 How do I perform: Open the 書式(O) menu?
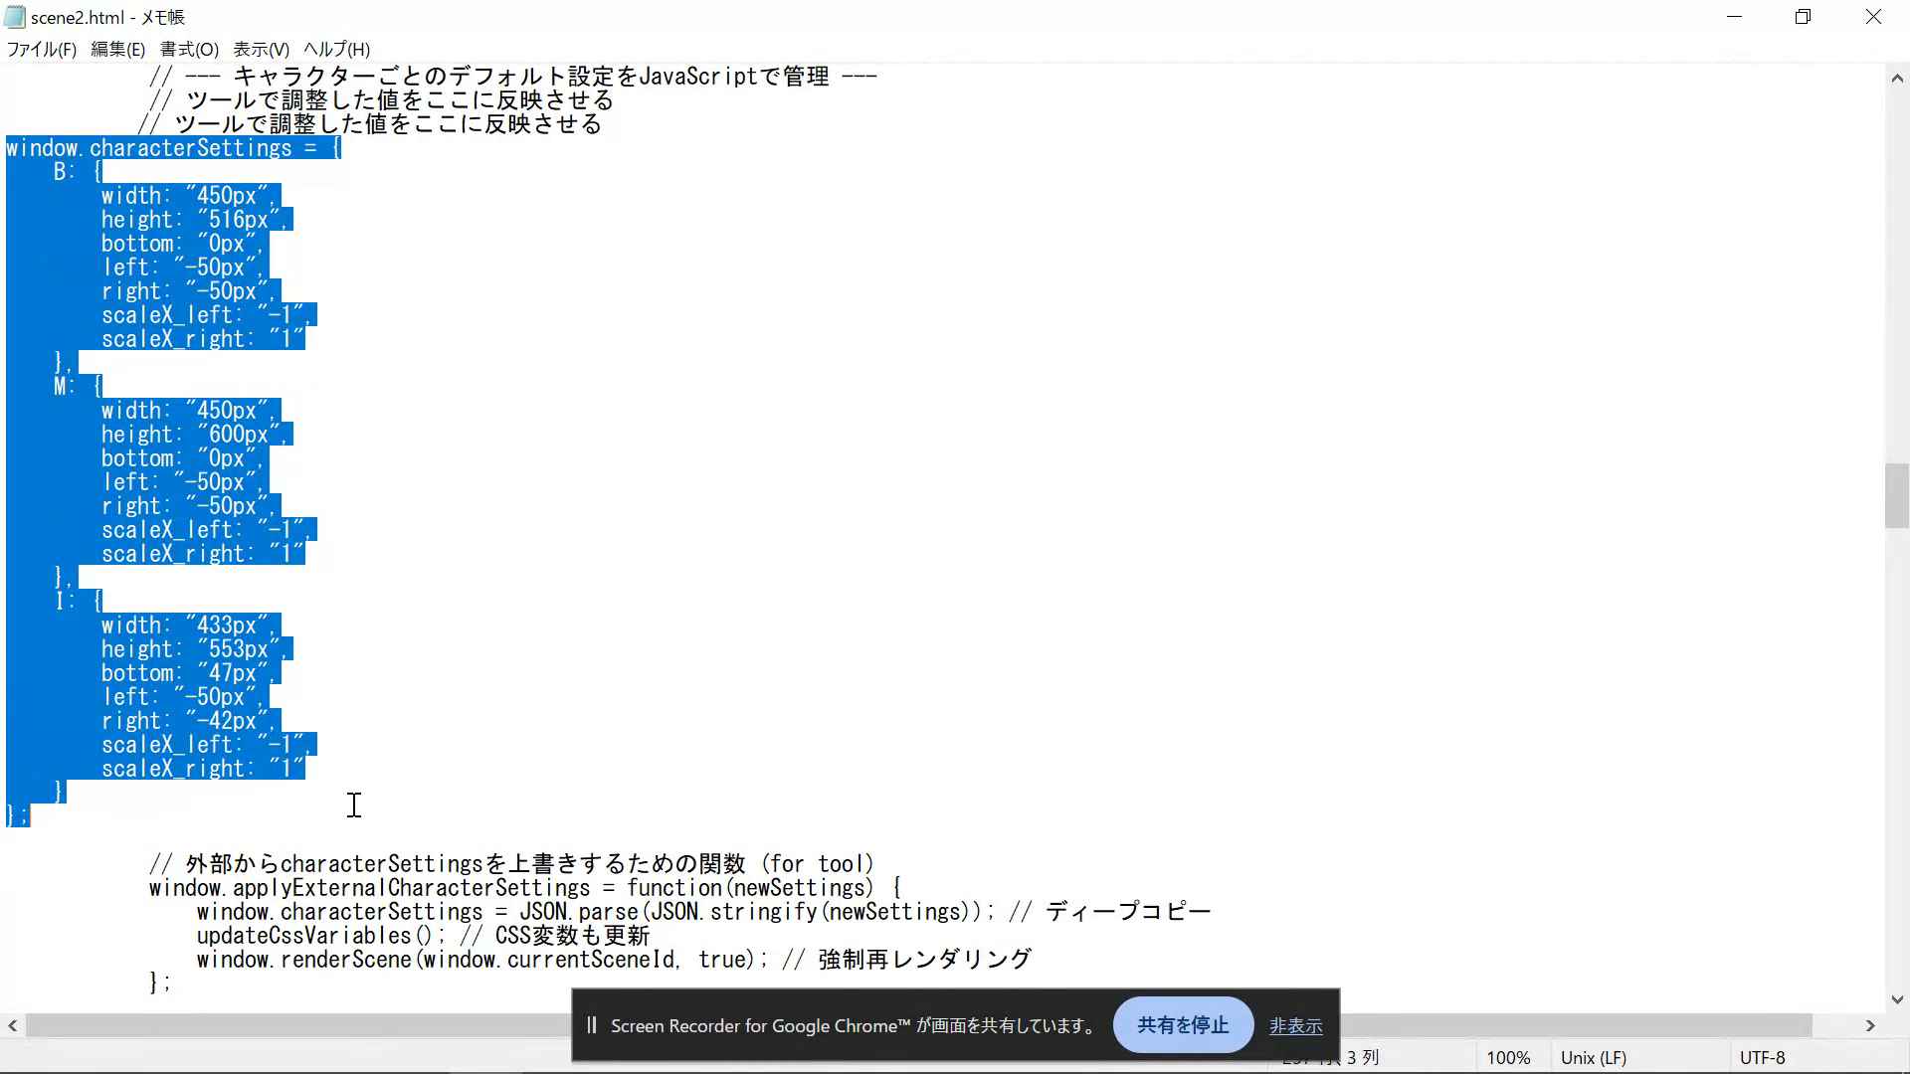(189, 49)
